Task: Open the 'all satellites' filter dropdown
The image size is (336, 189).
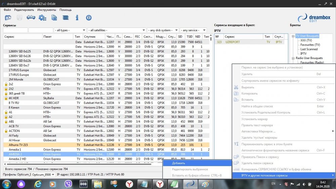Action: coord(117,30)
